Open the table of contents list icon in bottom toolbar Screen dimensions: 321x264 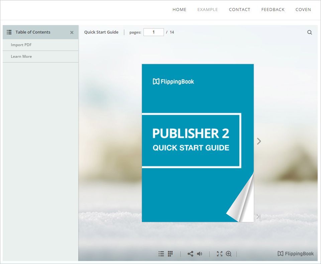[161, 254]
